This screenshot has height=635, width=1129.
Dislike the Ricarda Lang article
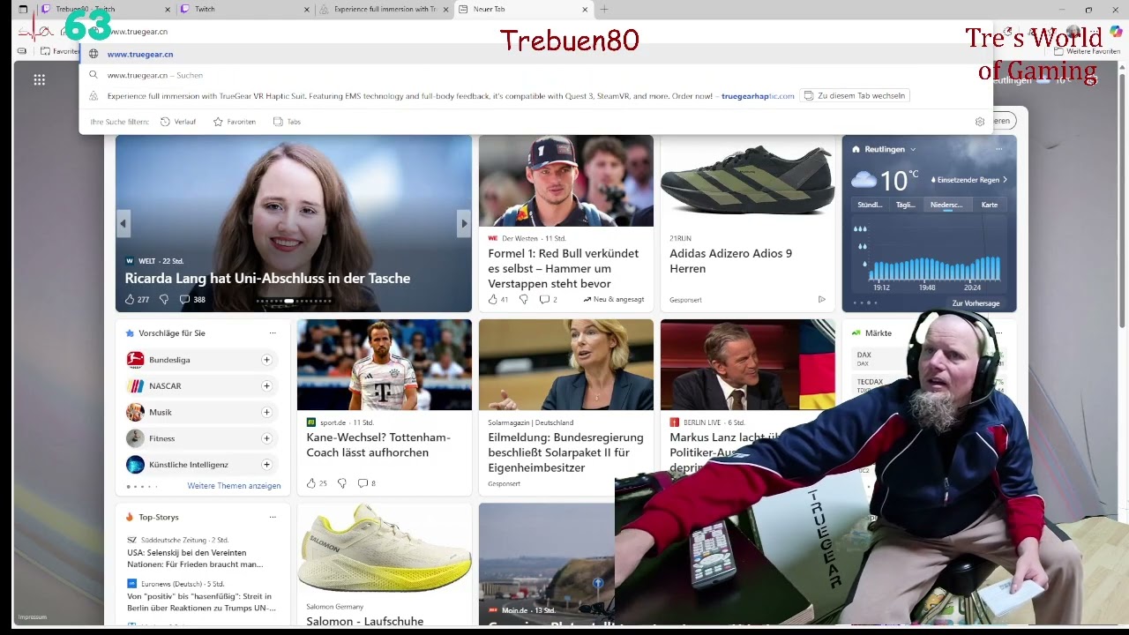click(x=164, y=300)
